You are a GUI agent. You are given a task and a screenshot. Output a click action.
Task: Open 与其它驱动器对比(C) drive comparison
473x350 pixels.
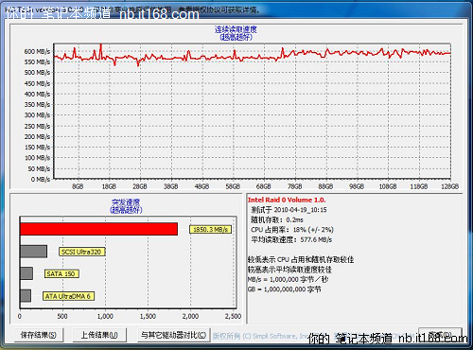(174, 335)
